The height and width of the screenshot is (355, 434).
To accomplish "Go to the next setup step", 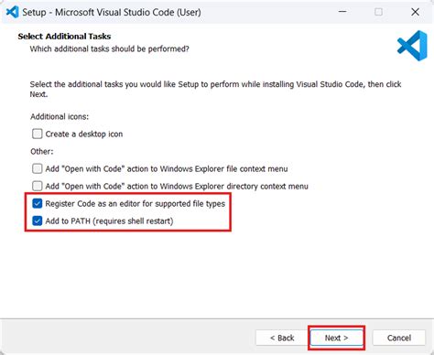I will (336, 338).
